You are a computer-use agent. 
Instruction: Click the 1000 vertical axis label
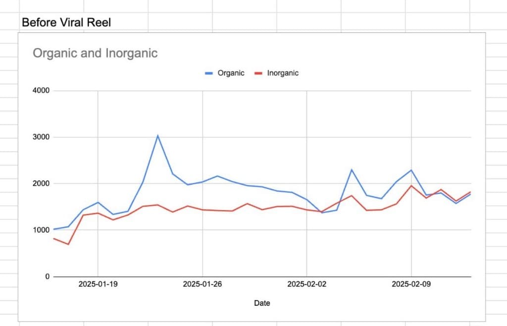pos(41,230)
